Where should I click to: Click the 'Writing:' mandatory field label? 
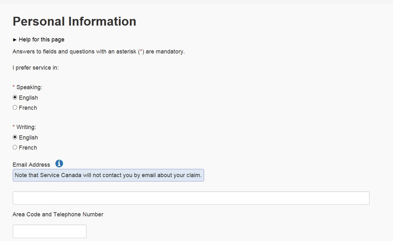point(26,127)
